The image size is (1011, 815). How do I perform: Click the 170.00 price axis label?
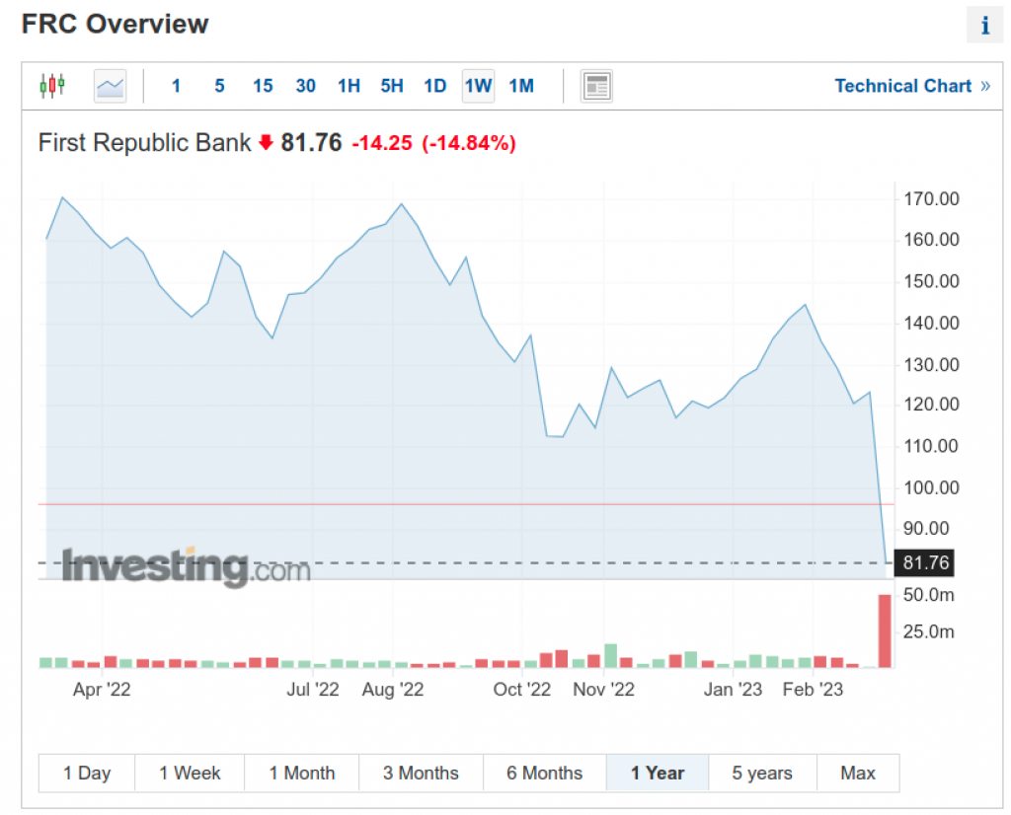click(x=931, y=198)
